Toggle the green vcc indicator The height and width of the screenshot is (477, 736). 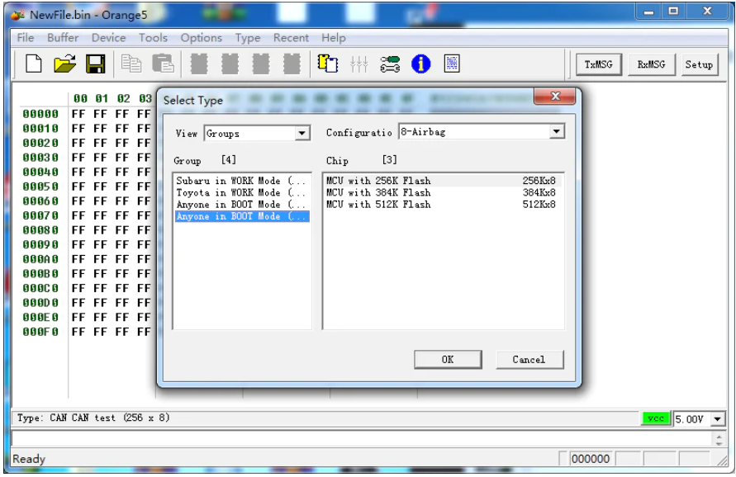(655, 418)
